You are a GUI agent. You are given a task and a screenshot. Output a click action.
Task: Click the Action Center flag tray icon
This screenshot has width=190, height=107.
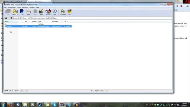click(x=172, y=105)
